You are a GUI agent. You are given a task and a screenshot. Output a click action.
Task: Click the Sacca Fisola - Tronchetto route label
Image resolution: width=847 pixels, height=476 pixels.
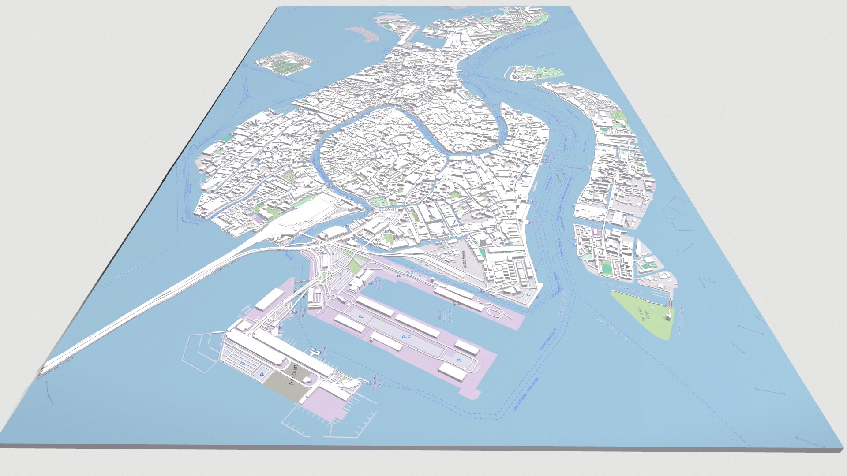coord(525,394)
